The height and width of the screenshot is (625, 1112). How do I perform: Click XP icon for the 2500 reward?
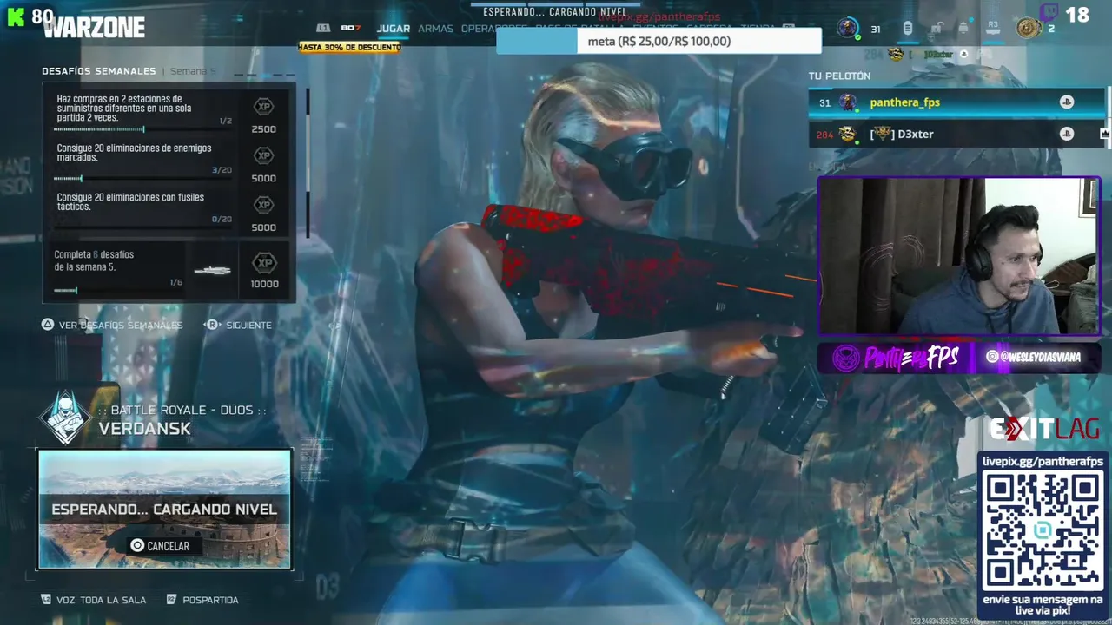[263, 107]
